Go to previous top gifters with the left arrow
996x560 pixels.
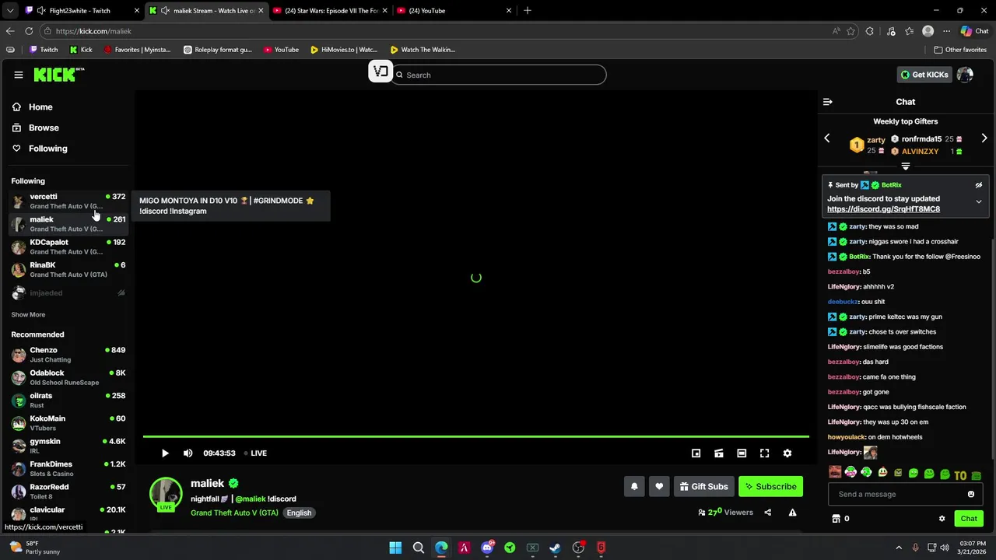click(x=827, y=138)
